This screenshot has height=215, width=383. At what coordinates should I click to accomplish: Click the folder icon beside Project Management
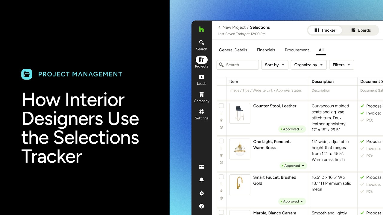pyautogui.click(x=27, y=74)
